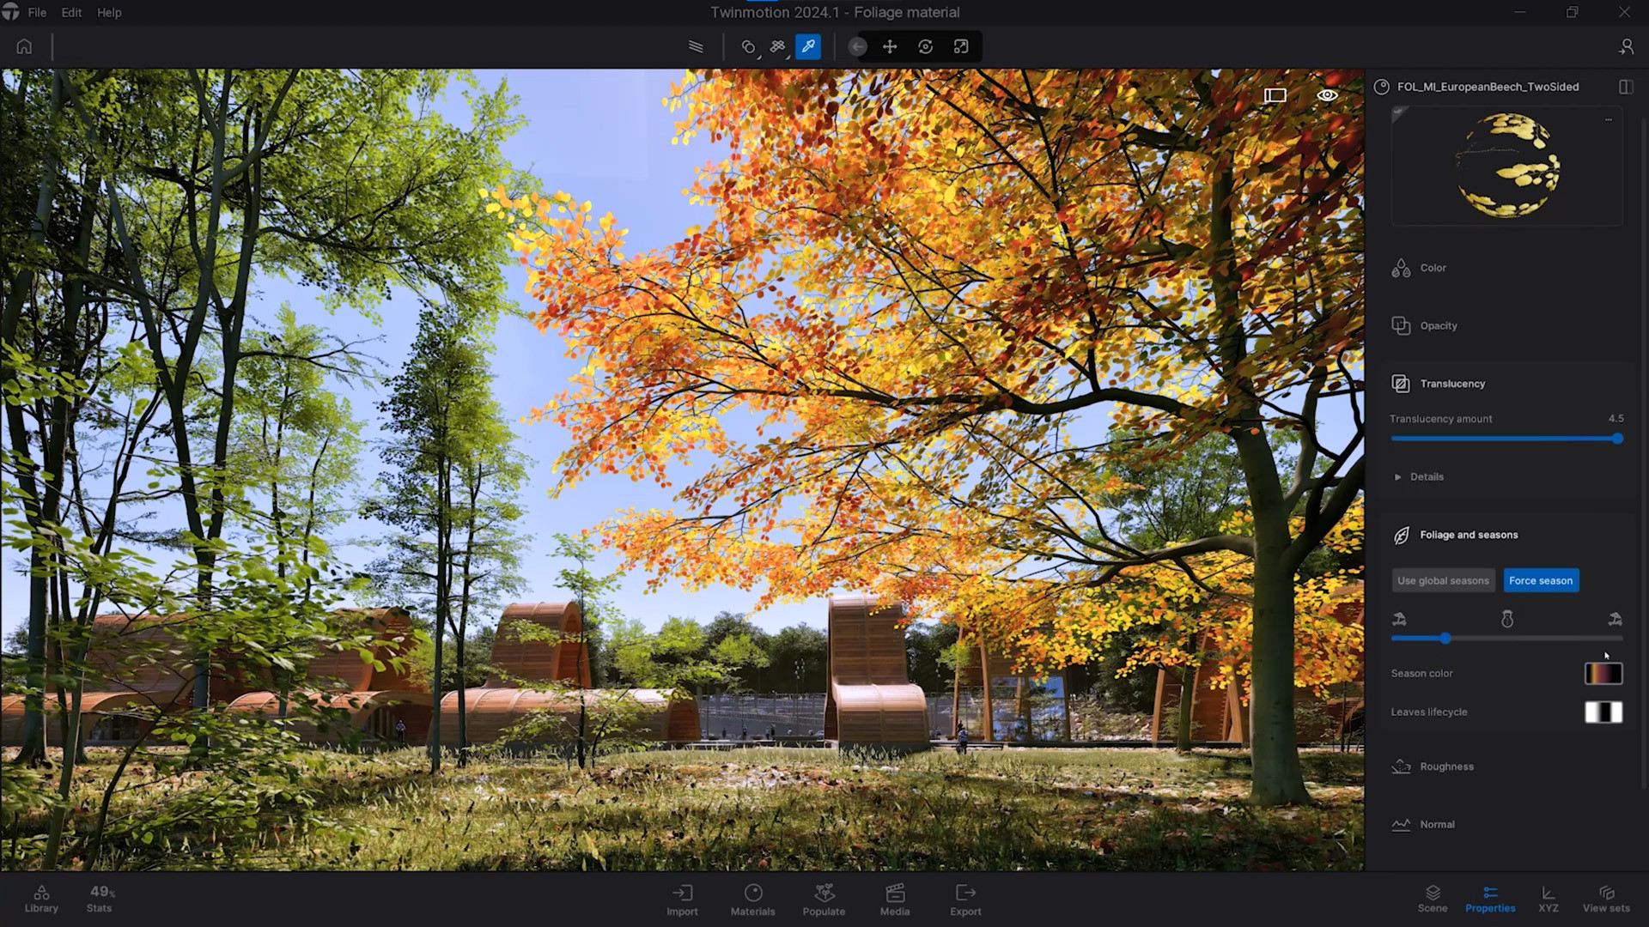Viewport: 1649px width, 927px height.
Task: Enable Use global seasons option
Action: coord(1443,580)
